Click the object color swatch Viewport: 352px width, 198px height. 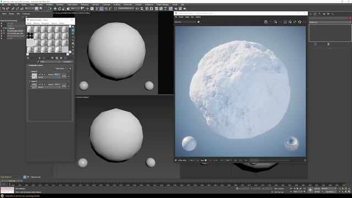tap(350, 18)
